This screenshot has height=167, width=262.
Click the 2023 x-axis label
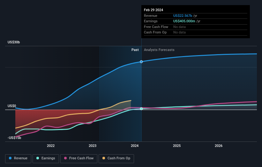point(93,146)
